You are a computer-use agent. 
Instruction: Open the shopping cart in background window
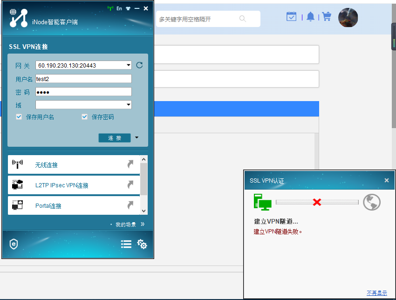pyautogui.click(x=327, y=17)
